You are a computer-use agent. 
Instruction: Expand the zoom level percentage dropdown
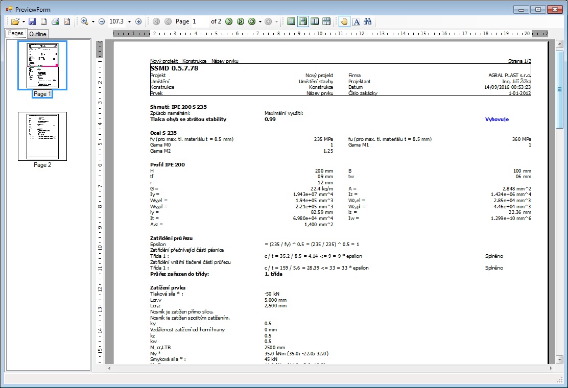(x=129, y=21)
